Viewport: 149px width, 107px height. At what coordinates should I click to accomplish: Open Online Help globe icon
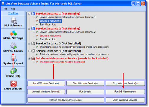point(14,71)
